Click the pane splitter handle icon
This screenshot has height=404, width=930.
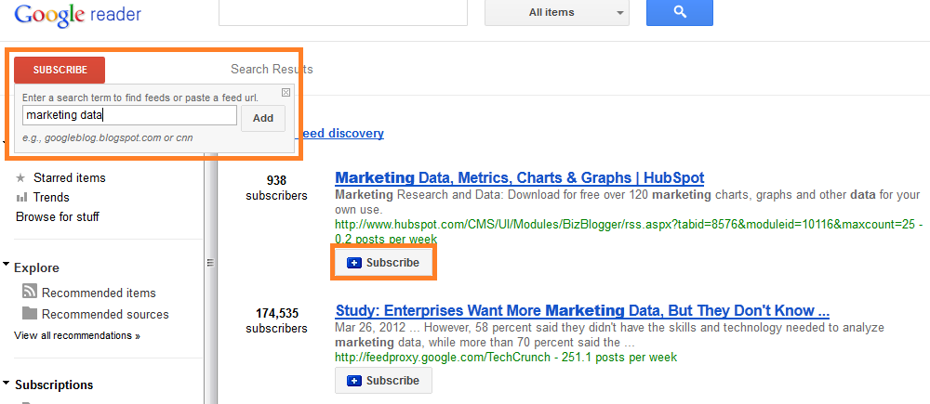tap(210, 263)
